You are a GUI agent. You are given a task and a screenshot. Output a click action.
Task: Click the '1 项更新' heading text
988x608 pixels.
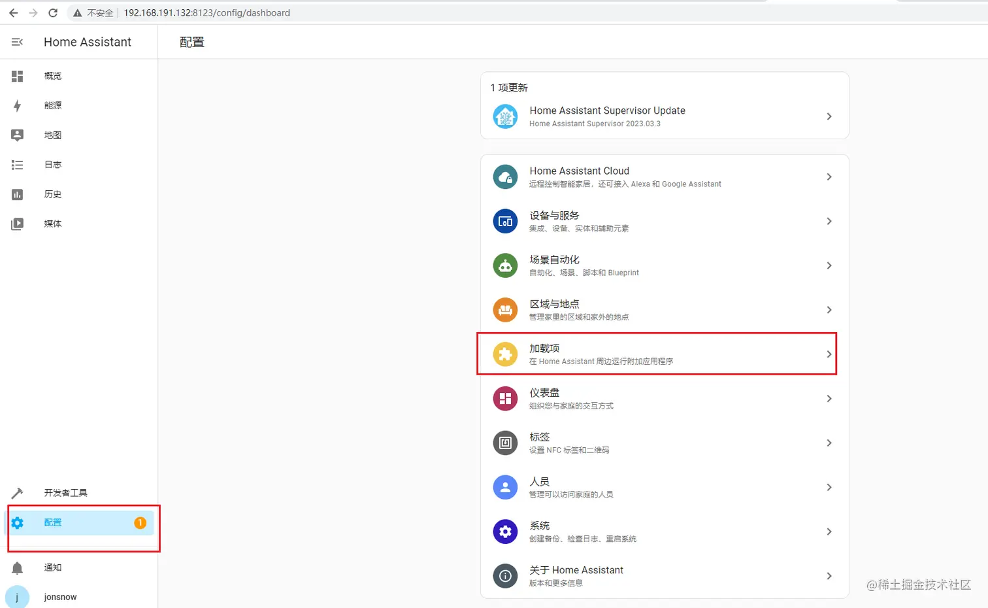[x=509, y=88]
